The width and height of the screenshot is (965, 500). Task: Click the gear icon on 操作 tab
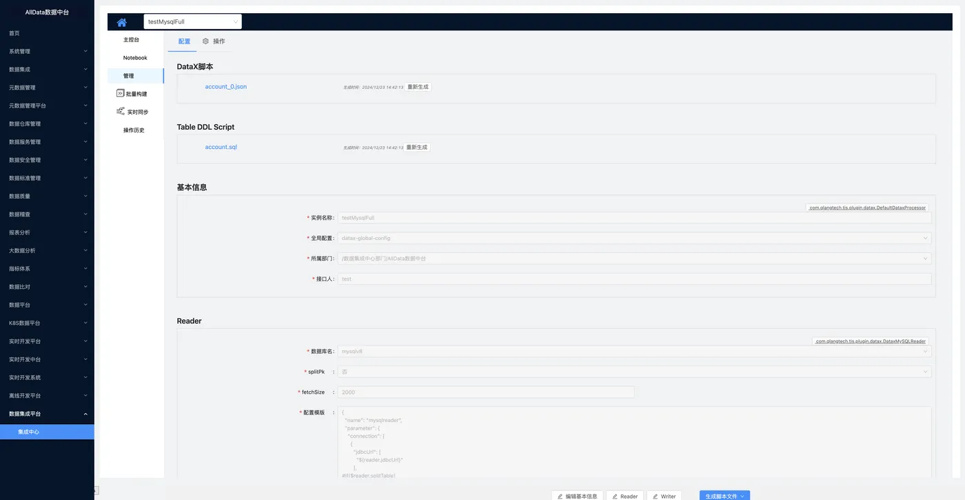(205, 41)
